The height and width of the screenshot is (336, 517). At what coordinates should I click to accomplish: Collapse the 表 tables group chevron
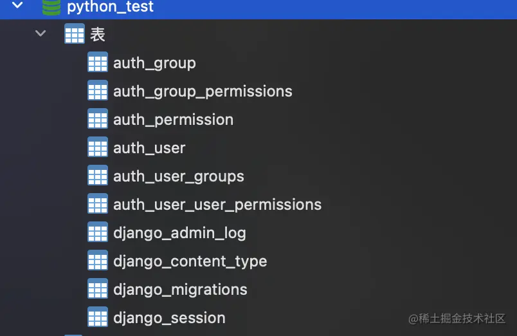coord(41,33)
